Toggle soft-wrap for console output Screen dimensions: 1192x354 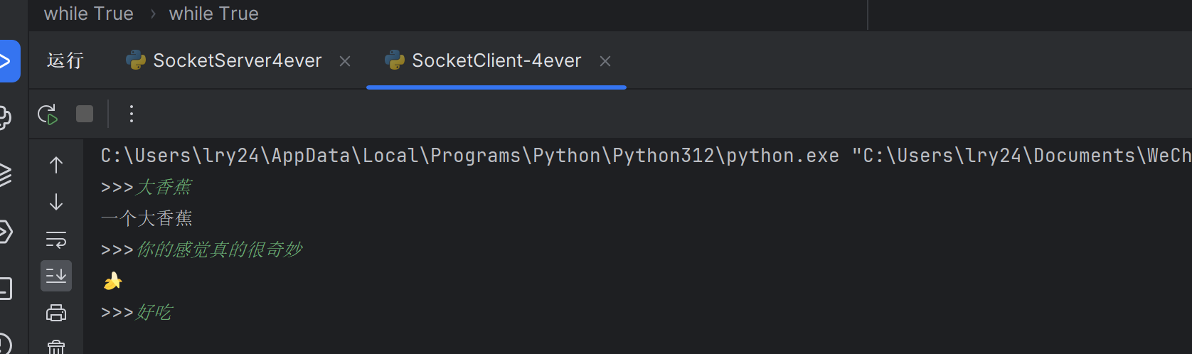click(x=56, y=240)
